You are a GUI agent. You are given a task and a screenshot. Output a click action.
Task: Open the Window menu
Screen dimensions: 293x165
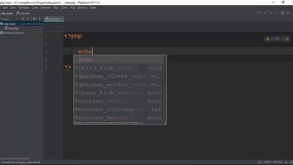(82, 8)
